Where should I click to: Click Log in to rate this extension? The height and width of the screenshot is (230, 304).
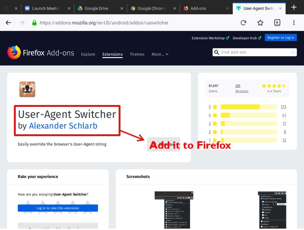pyautogui.click(x=58, y=208)
